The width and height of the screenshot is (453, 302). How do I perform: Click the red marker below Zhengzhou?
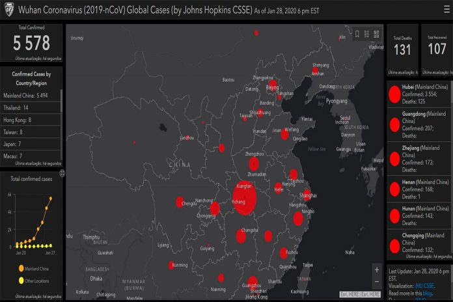pos(254,164)
